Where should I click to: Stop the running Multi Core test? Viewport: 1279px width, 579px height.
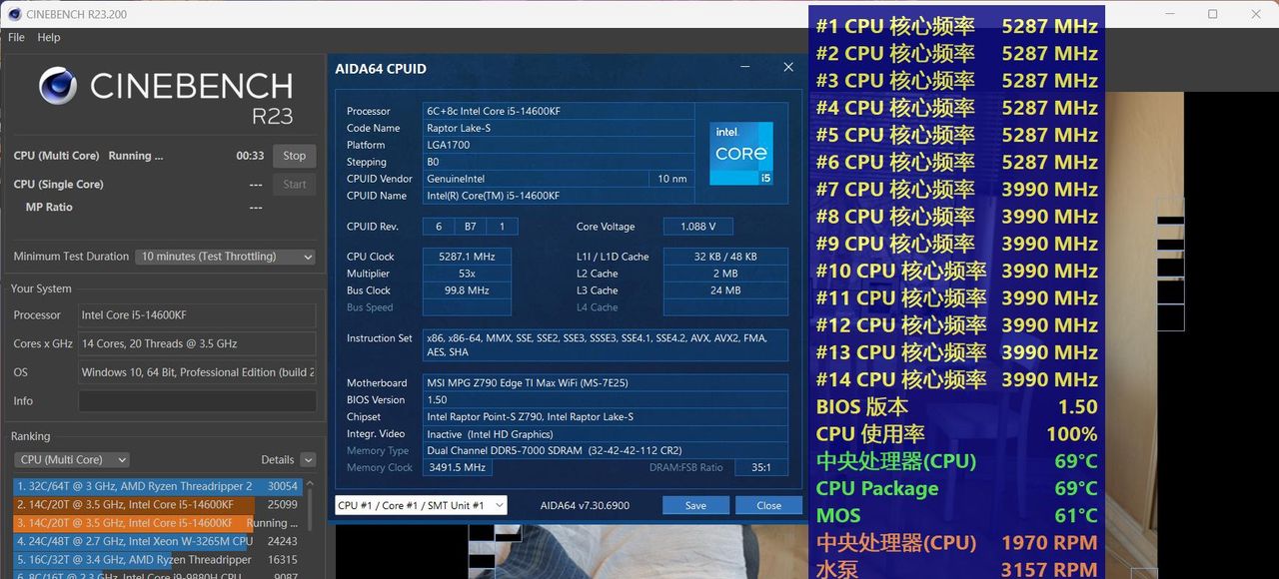pyautogui.click(x=294, y=156)
